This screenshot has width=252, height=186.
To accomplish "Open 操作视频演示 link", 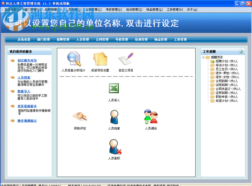I will coord(27,121).
